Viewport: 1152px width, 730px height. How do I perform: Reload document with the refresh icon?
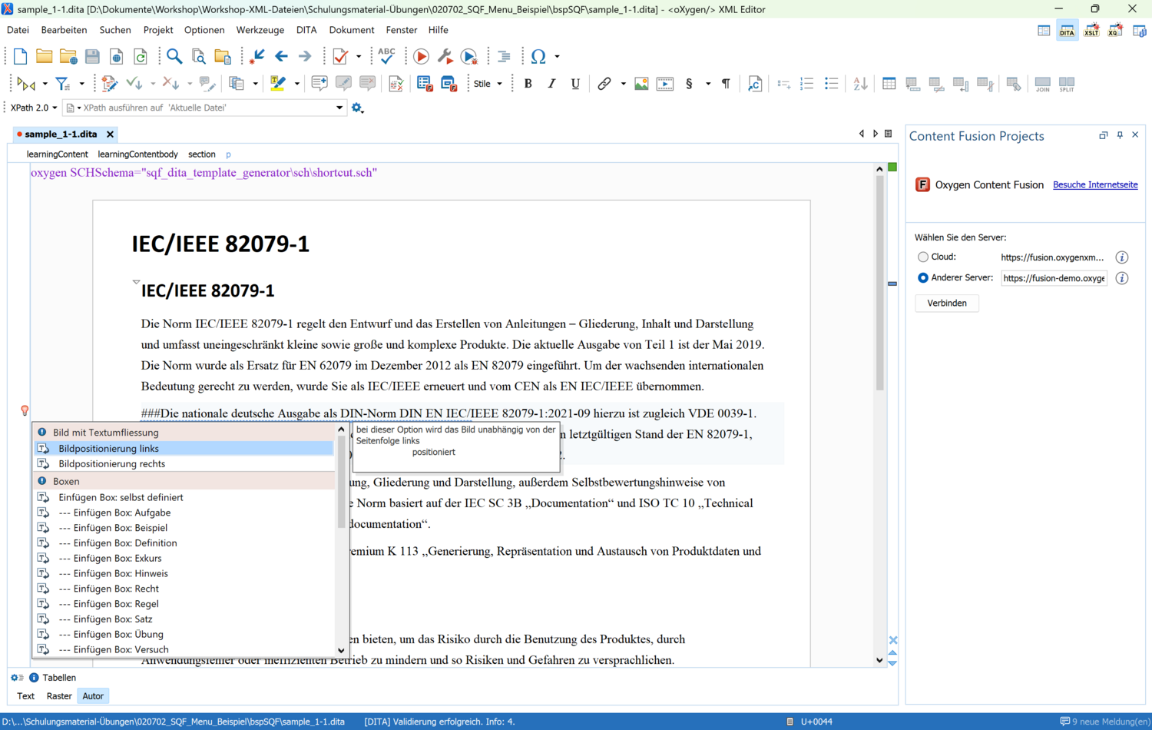click(x=140, y=56)
